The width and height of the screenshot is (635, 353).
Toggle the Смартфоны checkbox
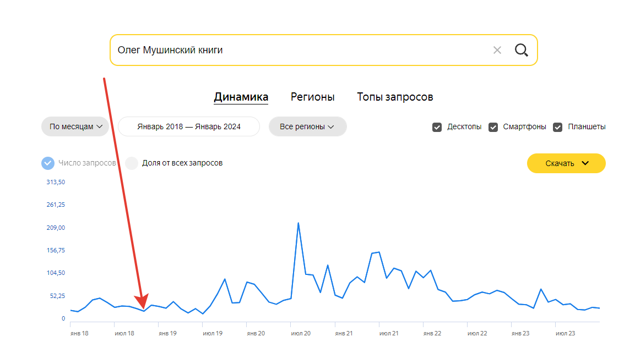(493, 127)
